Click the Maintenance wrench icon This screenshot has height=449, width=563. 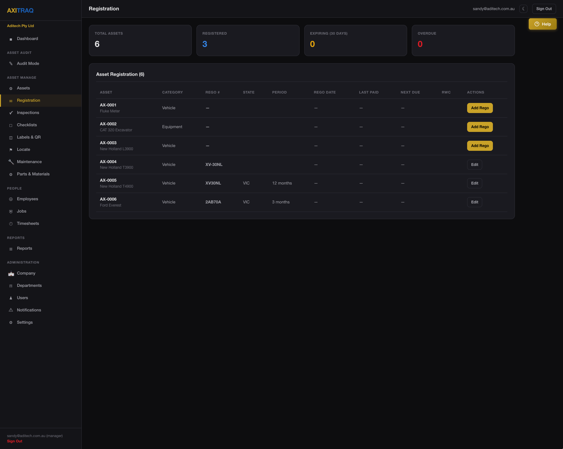11,162
